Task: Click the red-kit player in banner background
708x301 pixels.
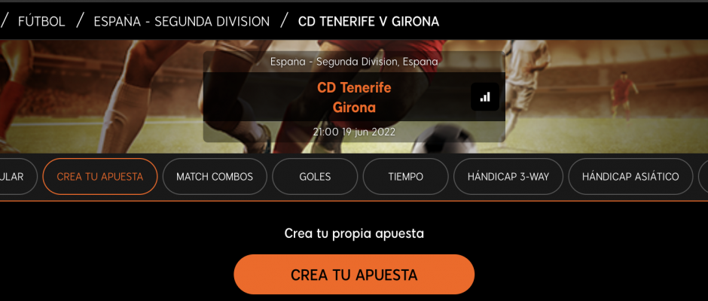Action: pos(623,94)
